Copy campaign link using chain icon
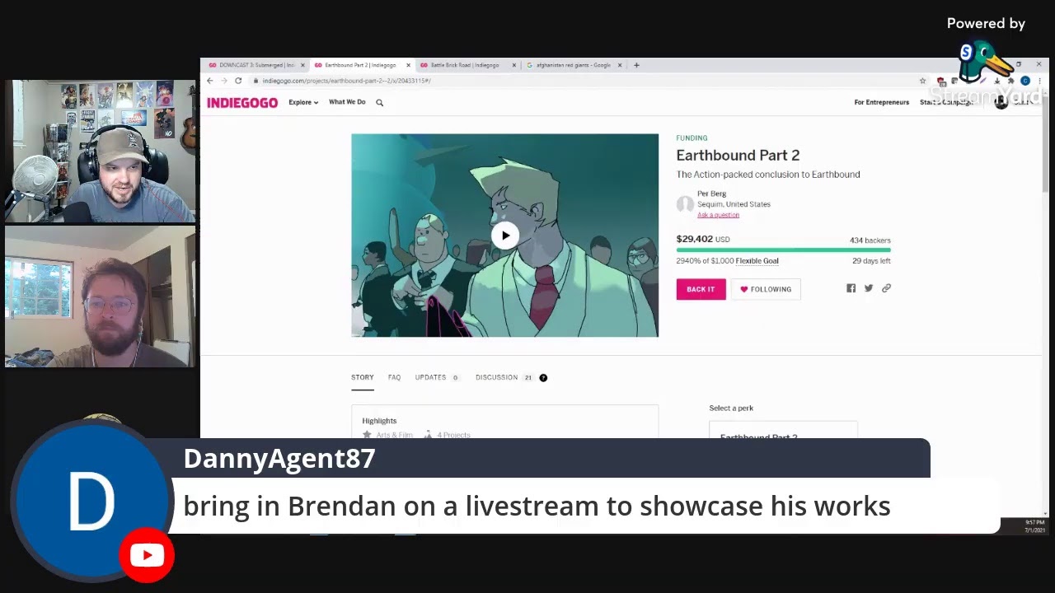The width and height of the screenshot is (1055, 593). (886, 288)
